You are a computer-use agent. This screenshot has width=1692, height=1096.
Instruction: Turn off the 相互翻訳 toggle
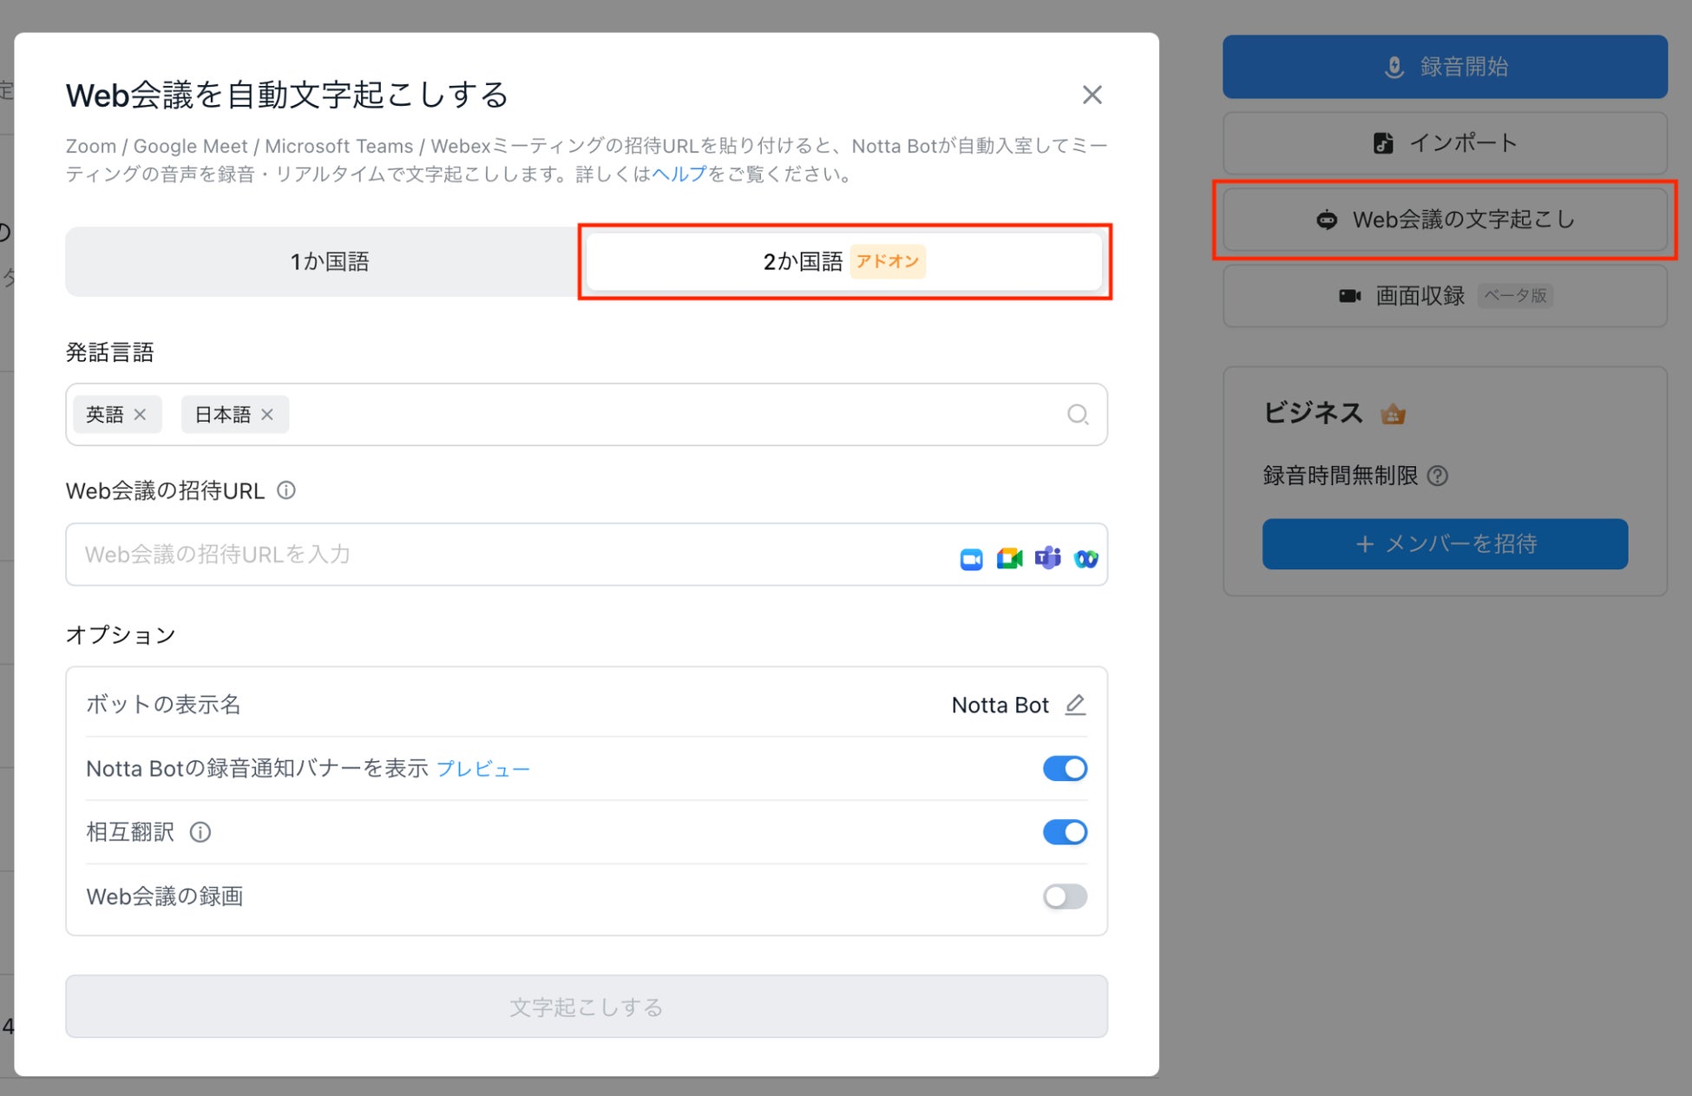click(1064, 832)
